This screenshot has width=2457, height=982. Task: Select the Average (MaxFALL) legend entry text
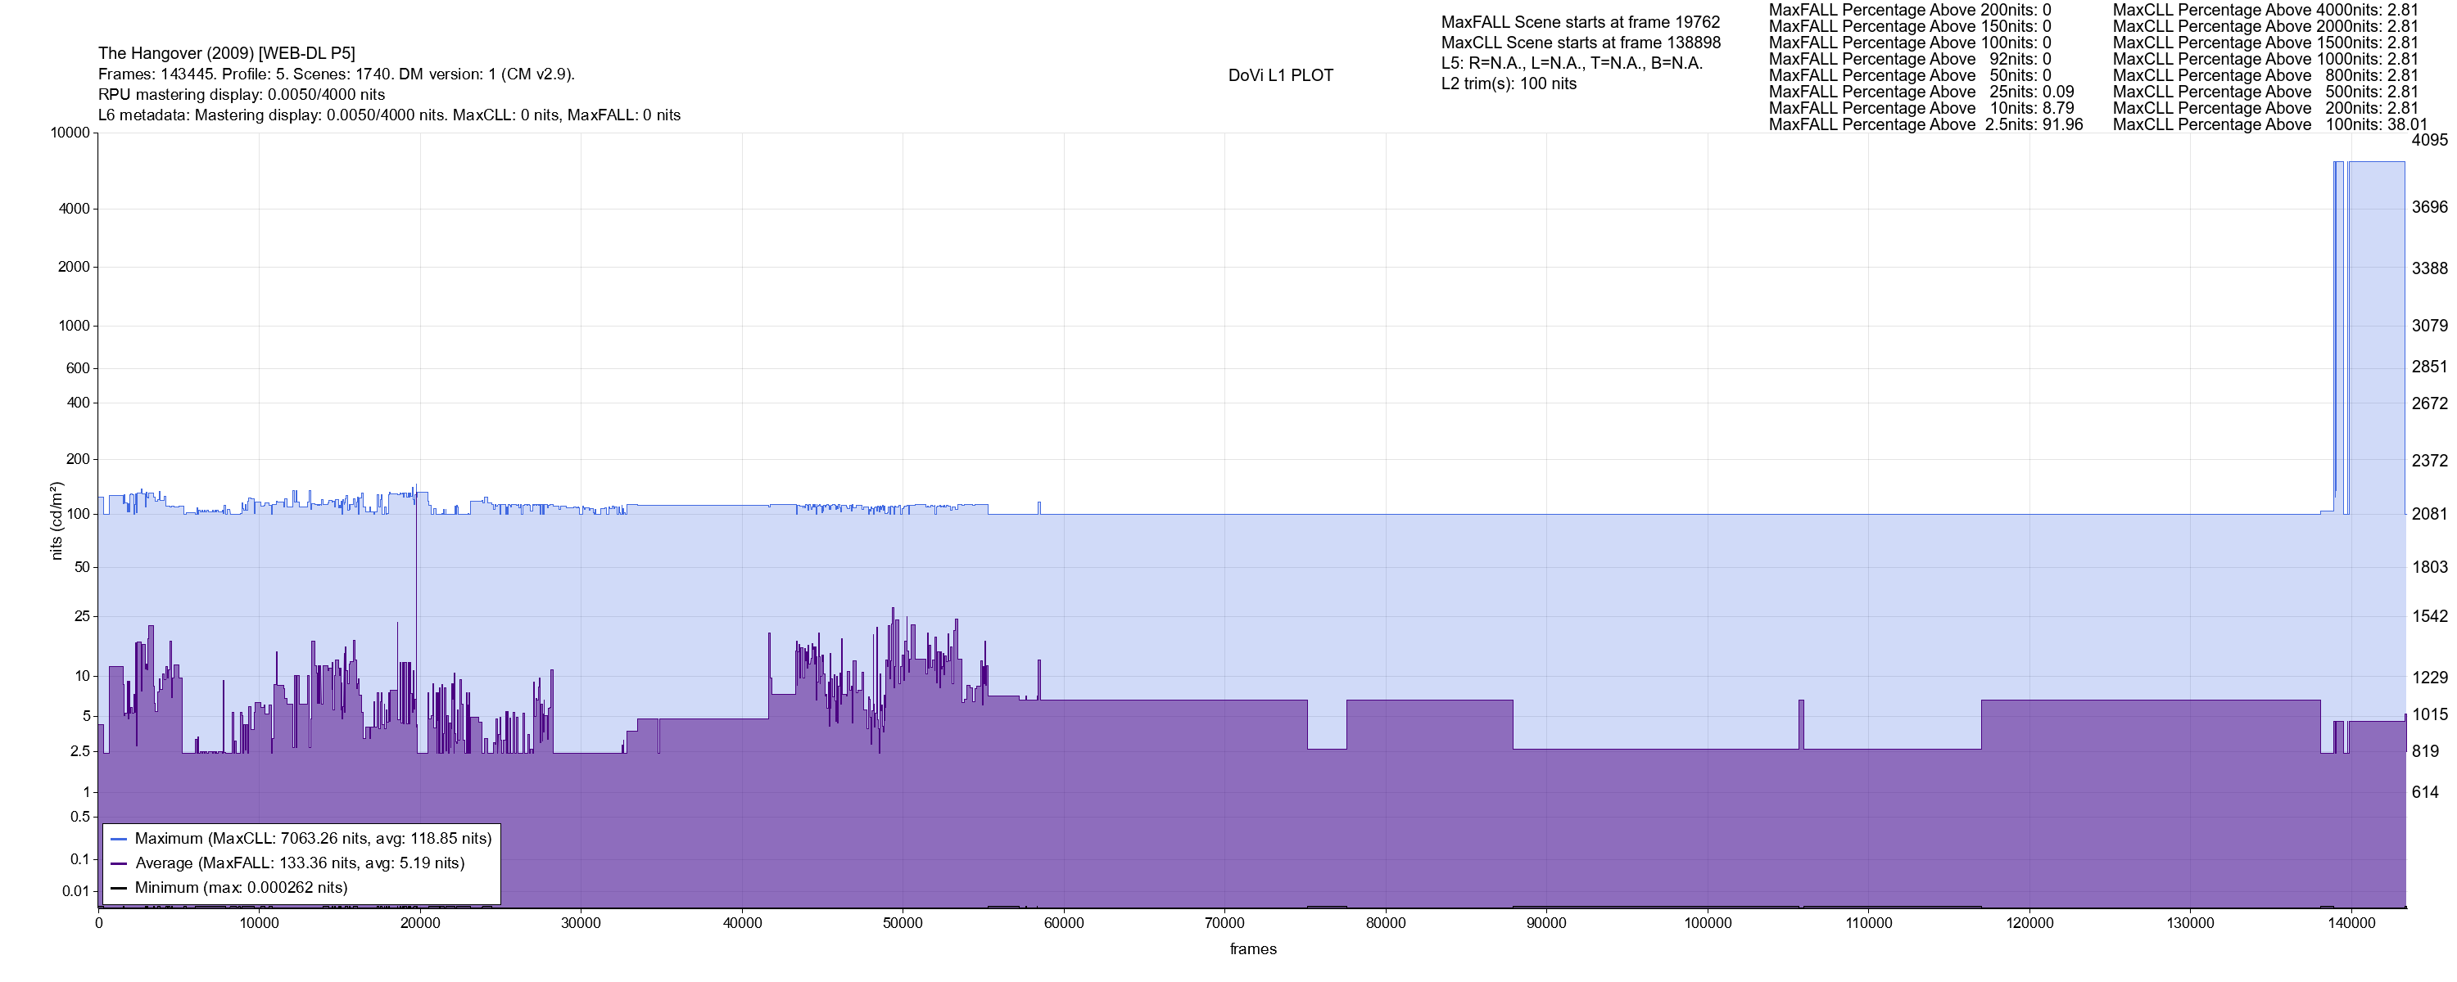point(300,864)
